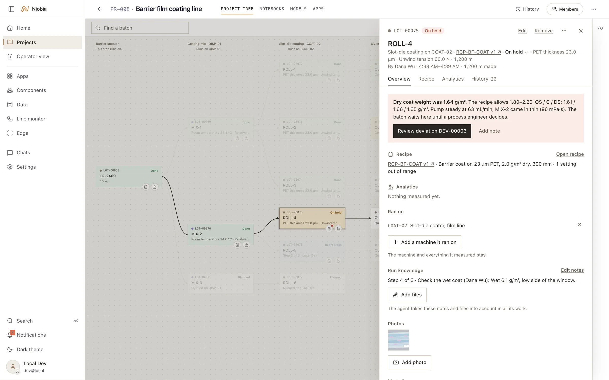Open the coating photo thumbnail
The height and width of the screenshot is (380, 609).
coord(398,340)
